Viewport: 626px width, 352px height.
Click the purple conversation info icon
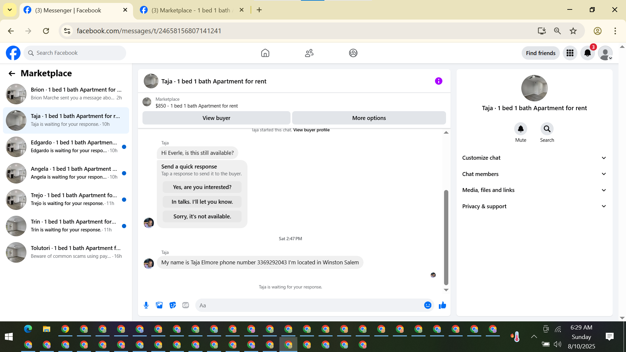click(x=439, y=81)
